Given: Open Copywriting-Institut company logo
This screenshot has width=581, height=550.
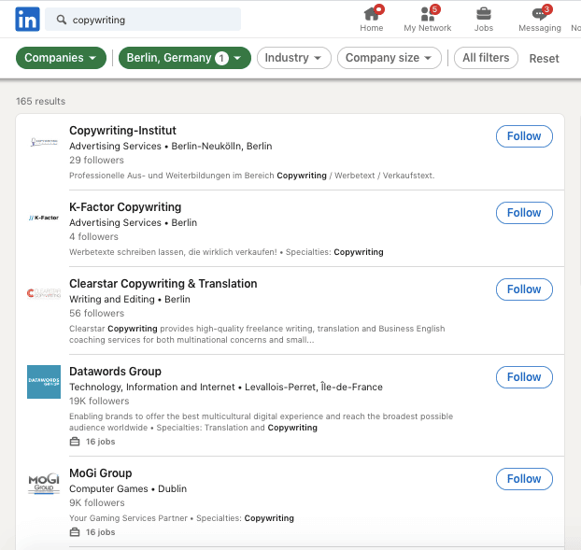Looking at the screenshot, I should pos(44,142).
